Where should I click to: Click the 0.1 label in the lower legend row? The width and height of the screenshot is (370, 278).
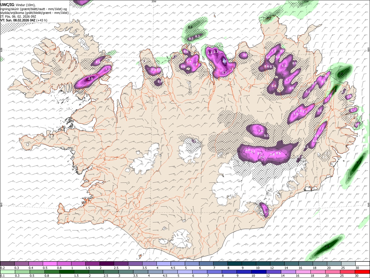3,276
